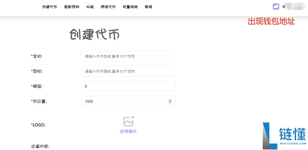Click the 供应量 field showing 1000
The height and width of the screenshot is (150, 308).
128,102
